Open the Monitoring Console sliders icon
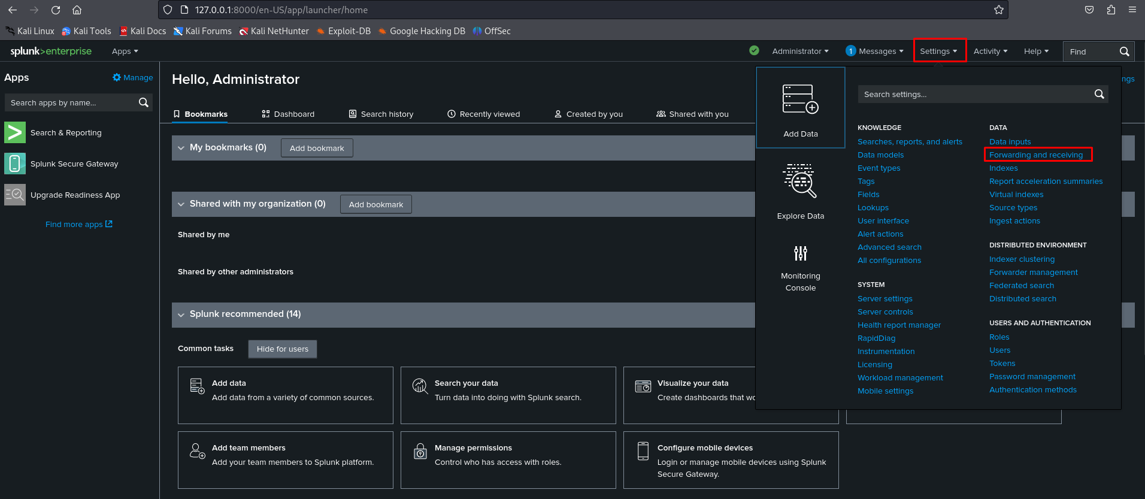 tap(801, 253)
